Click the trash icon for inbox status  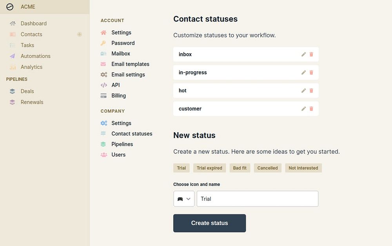pos(311,54)
